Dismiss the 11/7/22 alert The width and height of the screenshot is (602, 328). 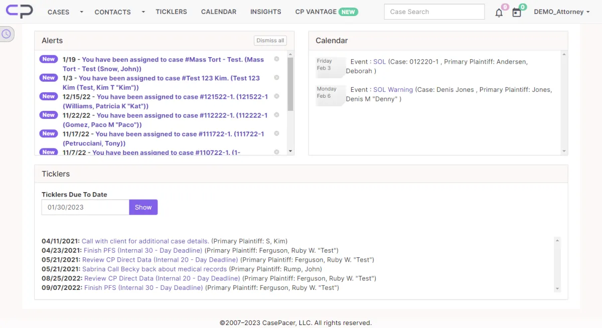276,152
